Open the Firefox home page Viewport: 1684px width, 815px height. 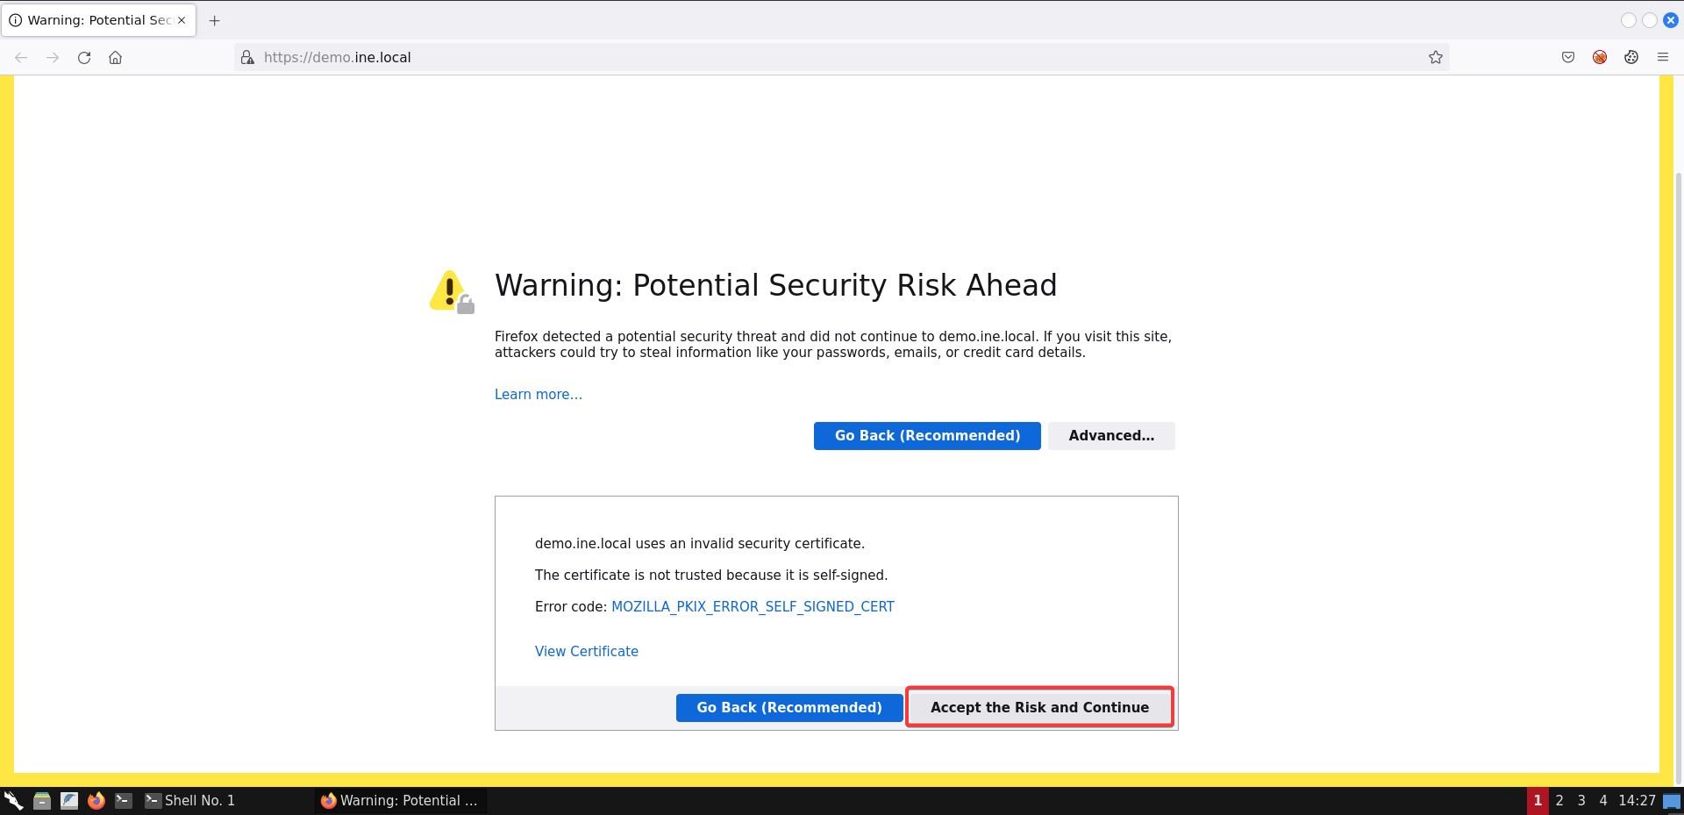pos(115,57)
